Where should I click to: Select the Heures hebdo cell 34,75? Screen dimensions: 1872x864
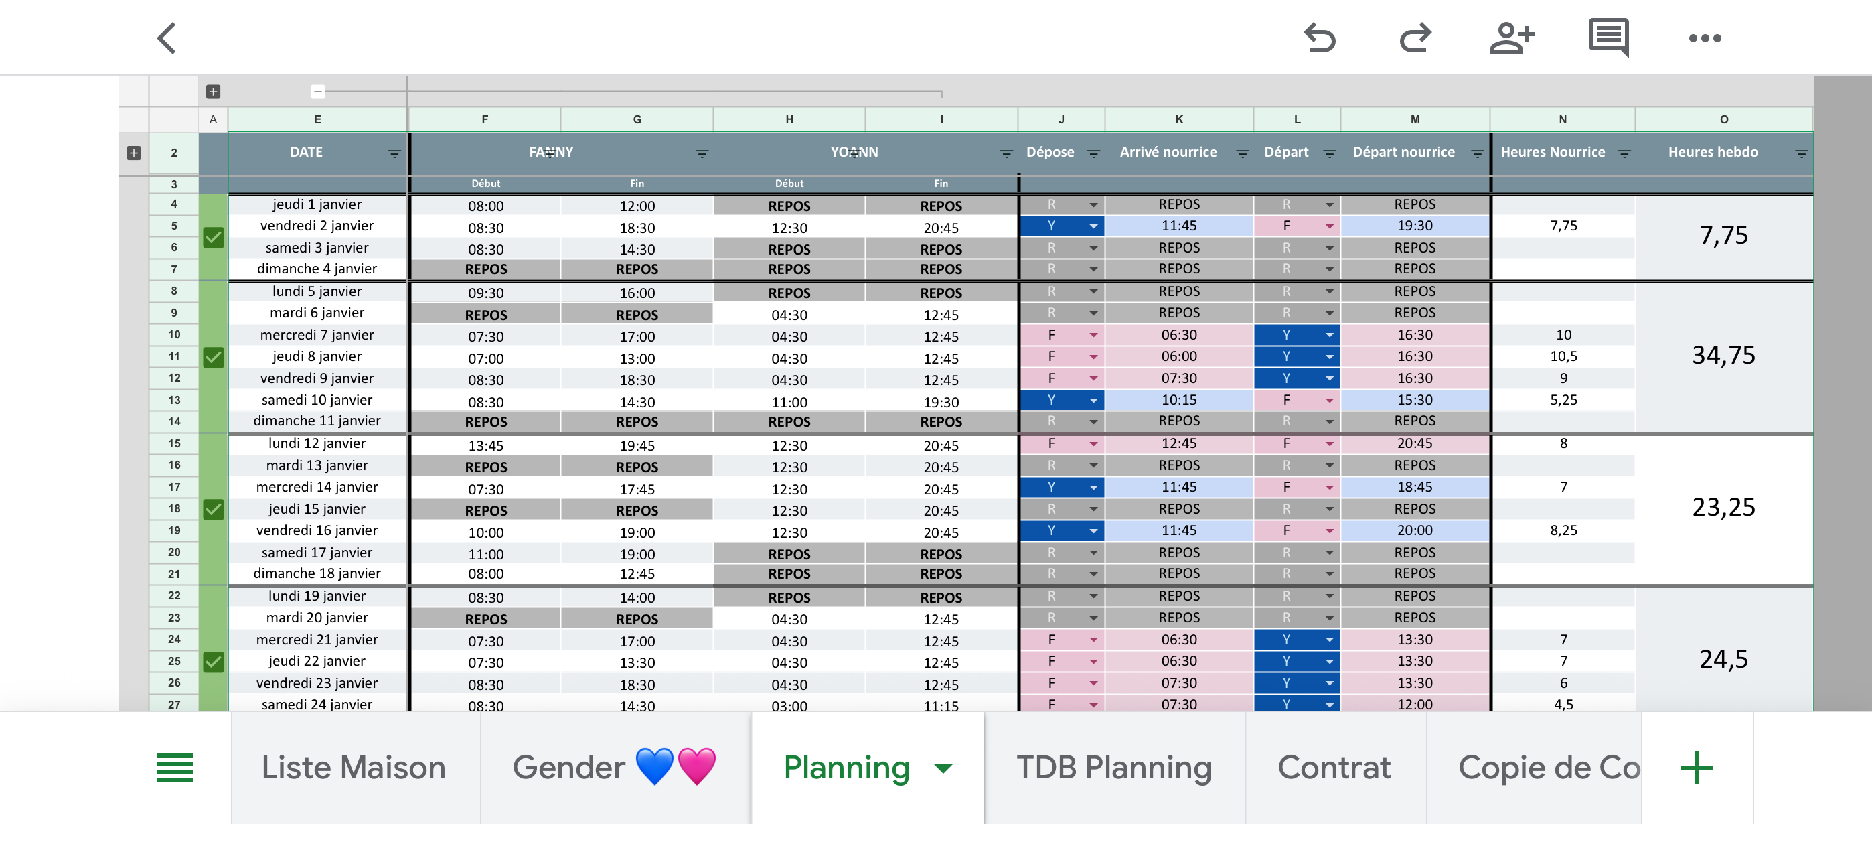click(1723, 356)
